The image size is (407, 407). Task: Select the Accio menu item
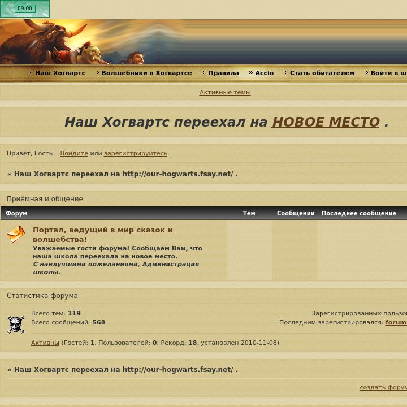coord(264,73)
